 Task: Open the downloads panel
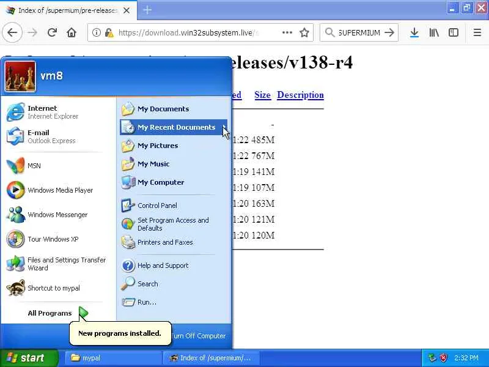[x=414, y=32]
